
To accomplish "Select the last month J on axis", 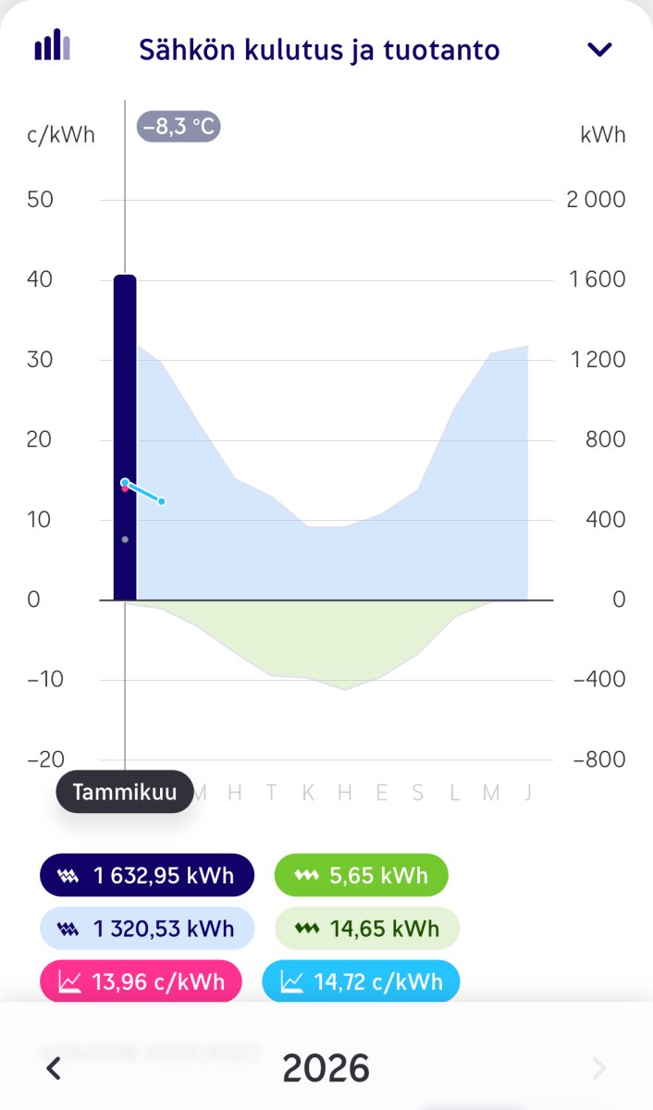I will coord(527,793).
